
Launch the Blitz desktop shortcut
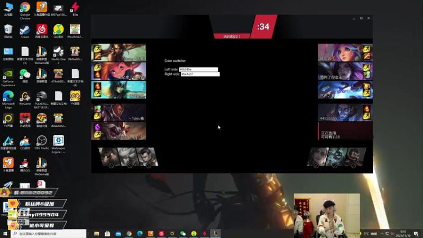[x=75, y=9]
